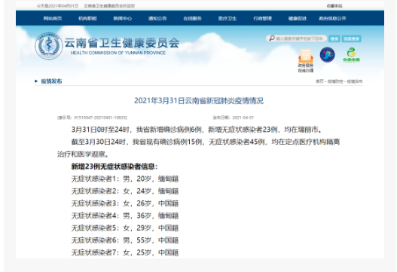Image resolution: width=397 pixels, height=272 pixels.
Task: Click the 收藏本站 link at top right
Action: tap(334, 6)
